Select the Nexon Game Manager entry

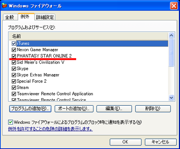point(37,50)
